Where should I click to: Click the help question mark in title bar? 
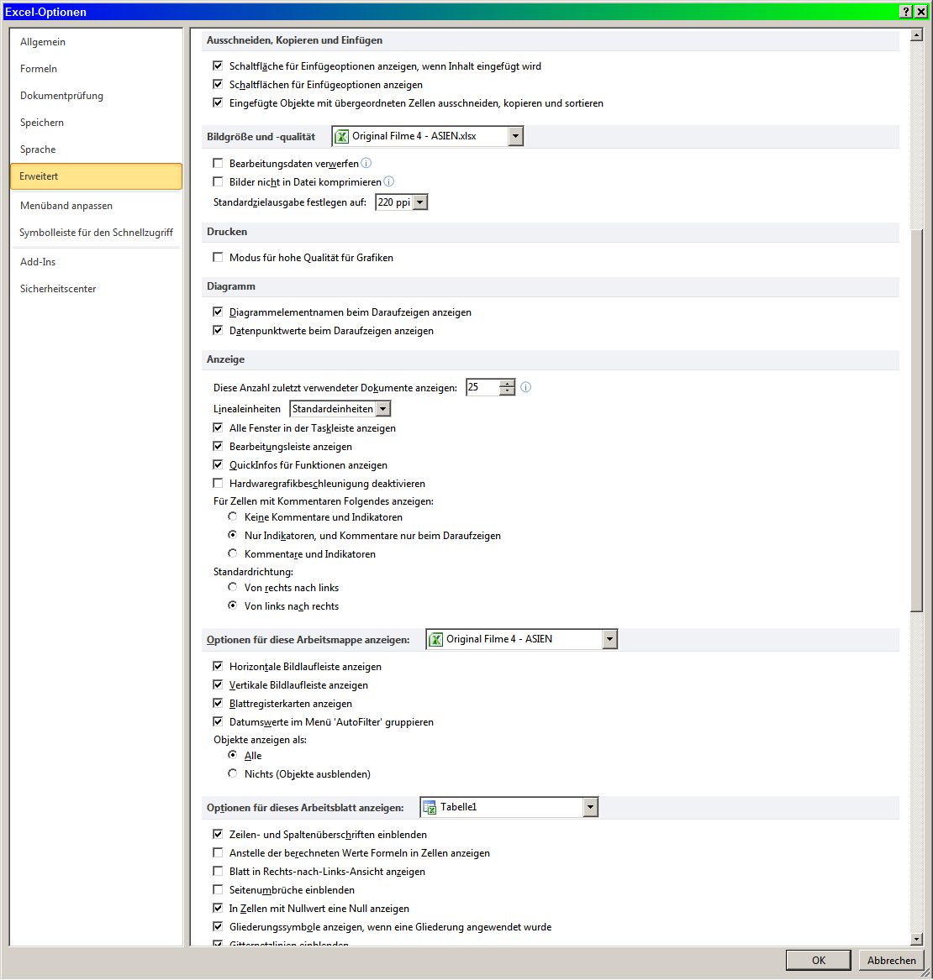[906, 12]
